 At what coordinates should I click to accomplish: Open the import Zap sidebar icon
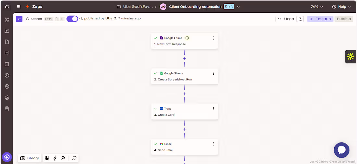tap(7, 31)
